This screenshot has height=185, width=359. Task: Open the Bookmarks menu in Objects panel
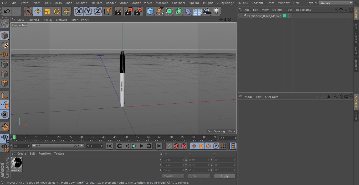tap(303, 10)
